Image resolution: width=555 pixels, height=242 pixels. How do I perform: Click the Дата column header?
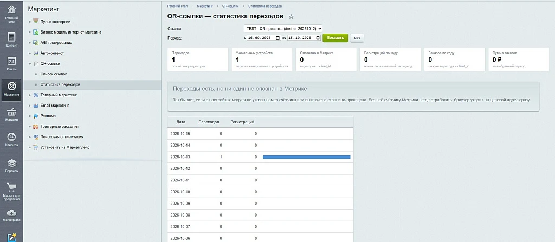(x=181, y=122)
